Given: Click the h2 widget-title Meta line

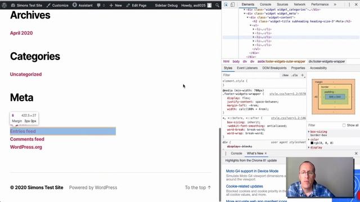Looking at the screenshot, I should coord(302,21).
